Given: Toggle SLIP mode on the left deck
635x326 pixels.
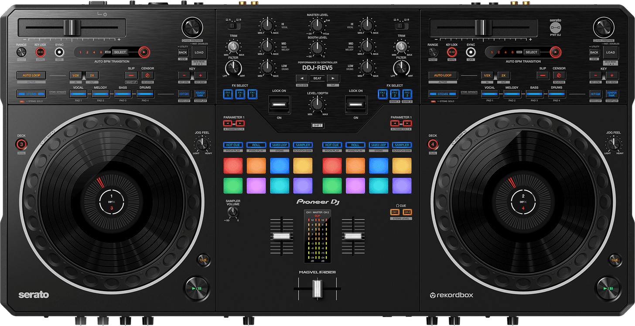Looking at the screenshot, I should coord(131,75).
